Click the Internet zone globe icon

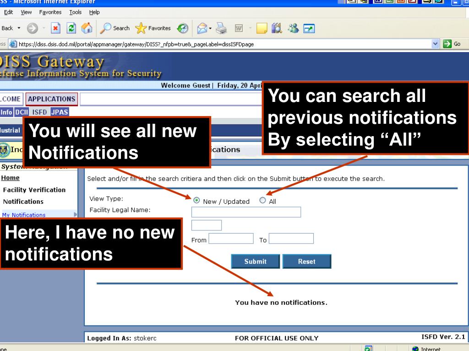pos(415,348)
